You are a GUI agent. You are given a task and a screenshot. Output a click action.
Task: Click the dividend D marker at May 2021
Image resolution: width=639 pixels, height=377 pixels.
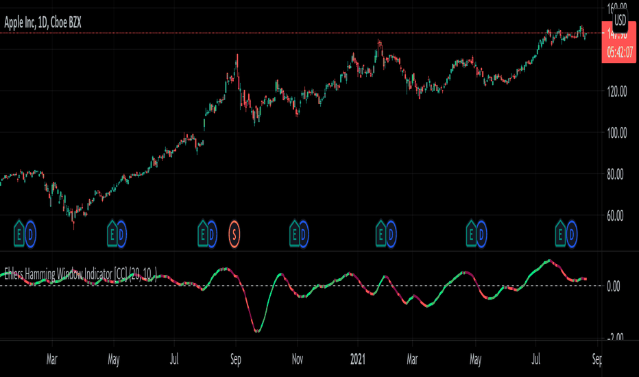click(481, 234)
